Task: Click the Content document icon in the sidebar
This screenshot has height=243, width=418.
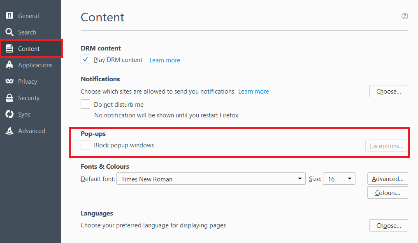Action: pyautogui.click(x=9, y=49)
